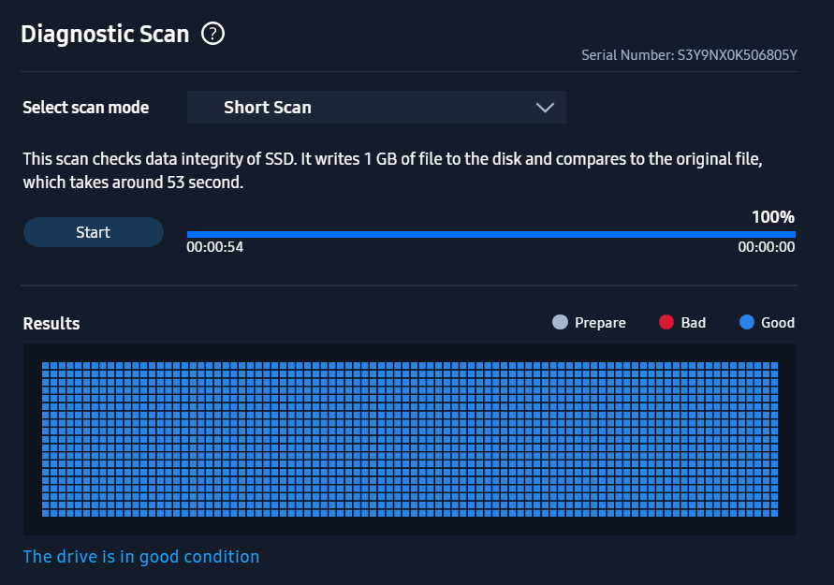Click the results block grid
The height and width of the screenshot is (585, 834).
(410, 439)
